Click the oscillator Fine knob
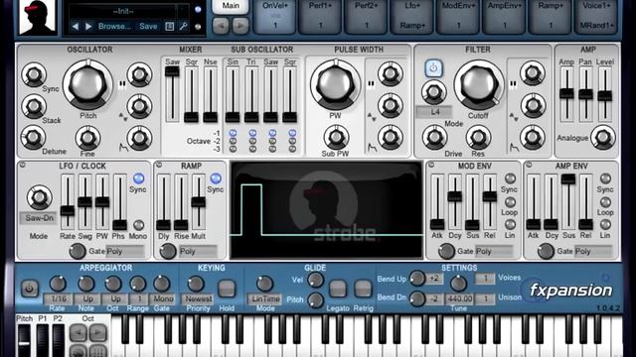This screenshot has height=357, width=636. [88, 138]
